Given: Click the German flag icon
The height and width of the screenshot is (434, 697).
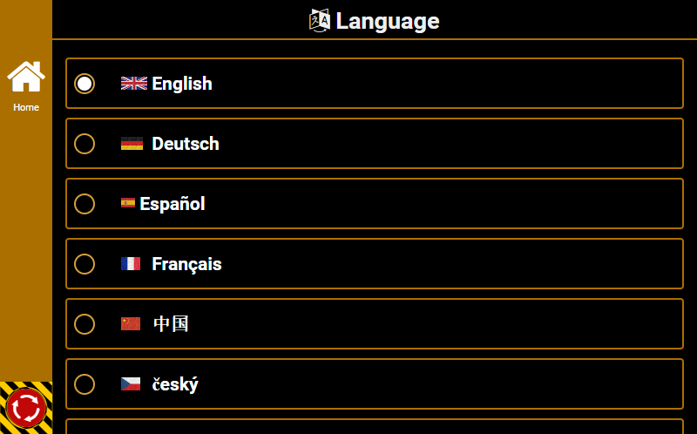Looking at the screenshot, I should [x=132, y=144].
